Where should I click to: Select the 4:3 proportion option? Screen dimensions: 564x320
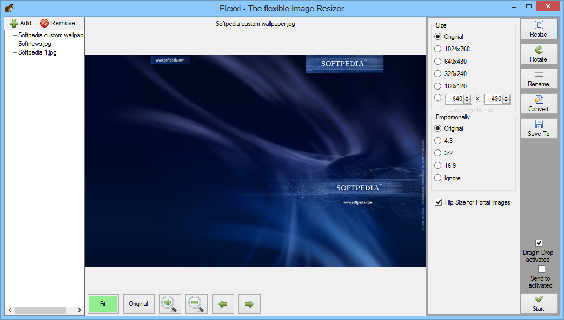[x=438, y=141]
